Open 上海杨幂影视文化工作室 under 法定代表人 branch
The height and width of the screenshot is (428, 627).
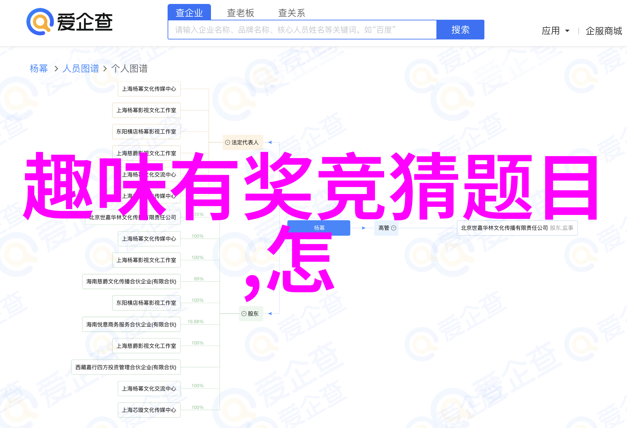click(147, 110)
